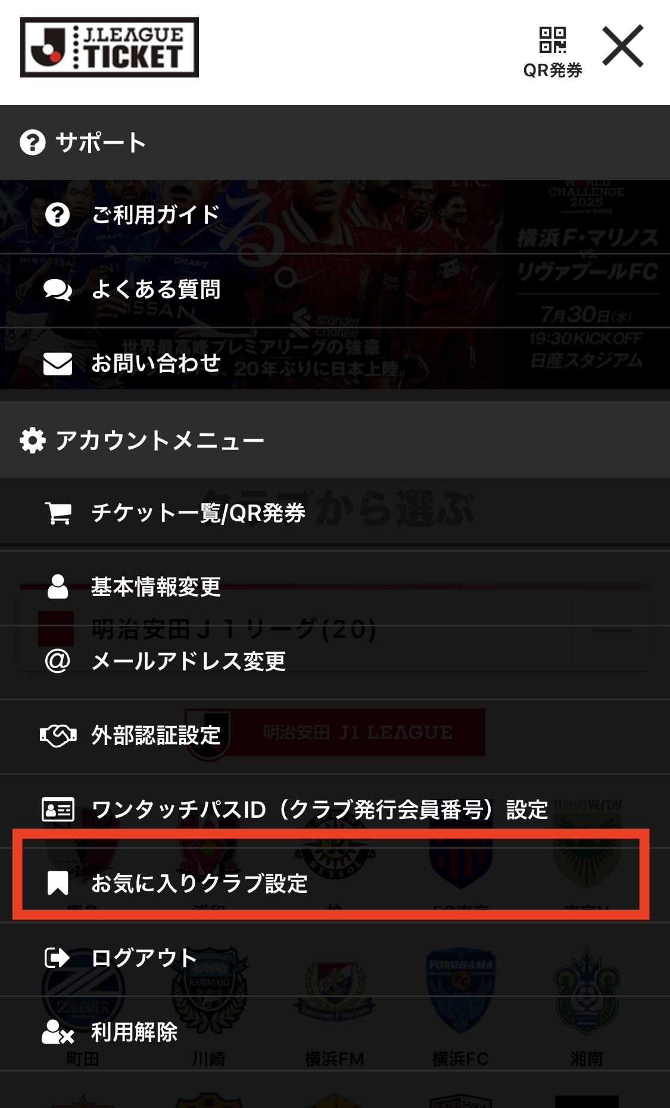The image size is (670, 1108).
Task: Open ご利用ガイド usage guide
Action: (x=335, y=216)
